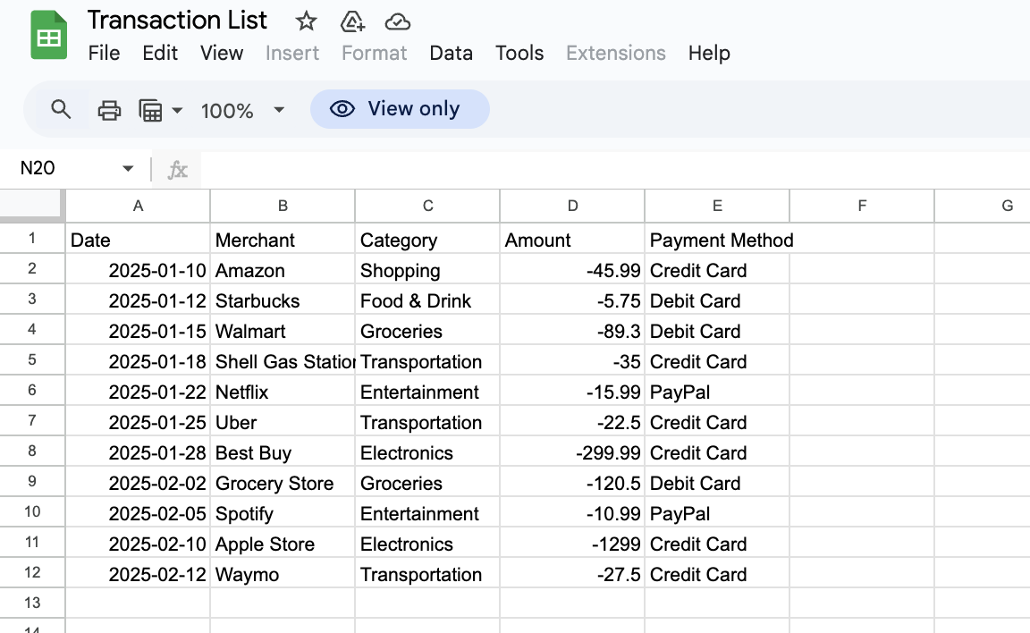Select row 12 header

point(31,572)
